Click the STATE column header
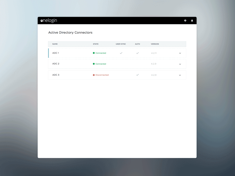 click(95, 44)
